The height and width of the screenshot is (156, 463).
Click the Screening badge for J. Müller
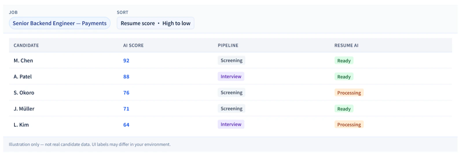[231, 109]
